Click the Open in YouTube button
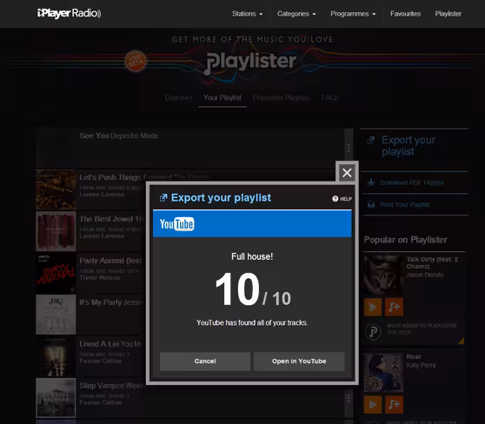 (299, 361)
